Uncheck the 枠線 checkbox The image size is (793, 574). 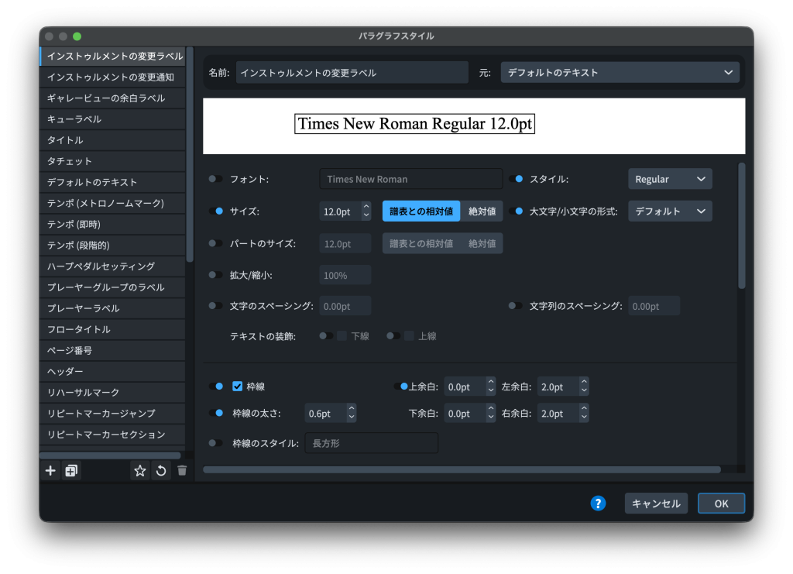pyautogui.click(x=238, y=386)
